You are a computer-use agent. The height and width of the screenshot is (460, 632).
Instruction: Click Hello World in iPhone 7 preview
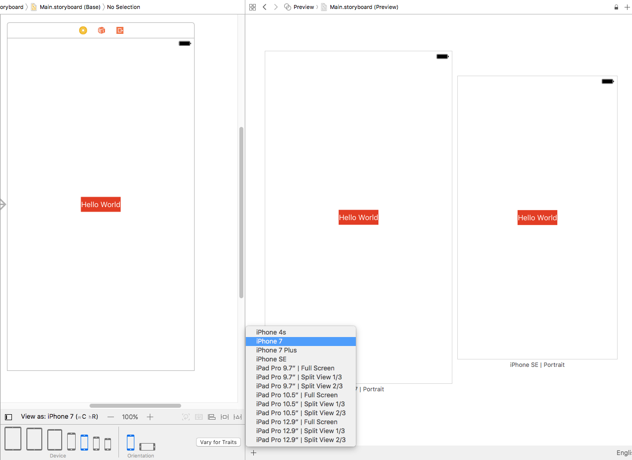(x=358, y=217)
